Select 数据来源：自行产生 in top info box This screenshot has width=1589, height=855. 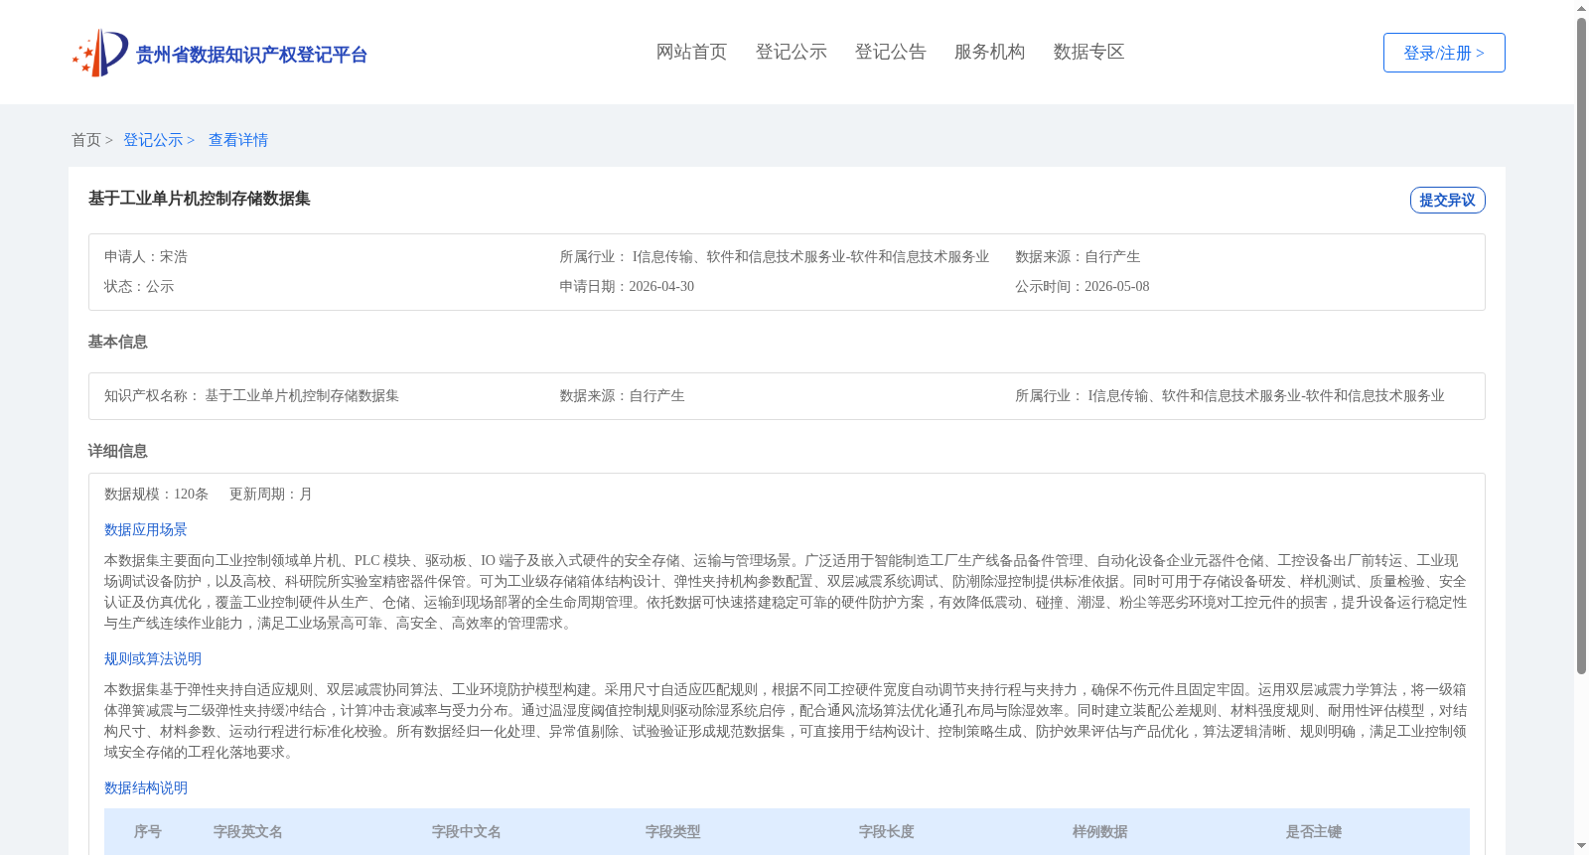1078,257
